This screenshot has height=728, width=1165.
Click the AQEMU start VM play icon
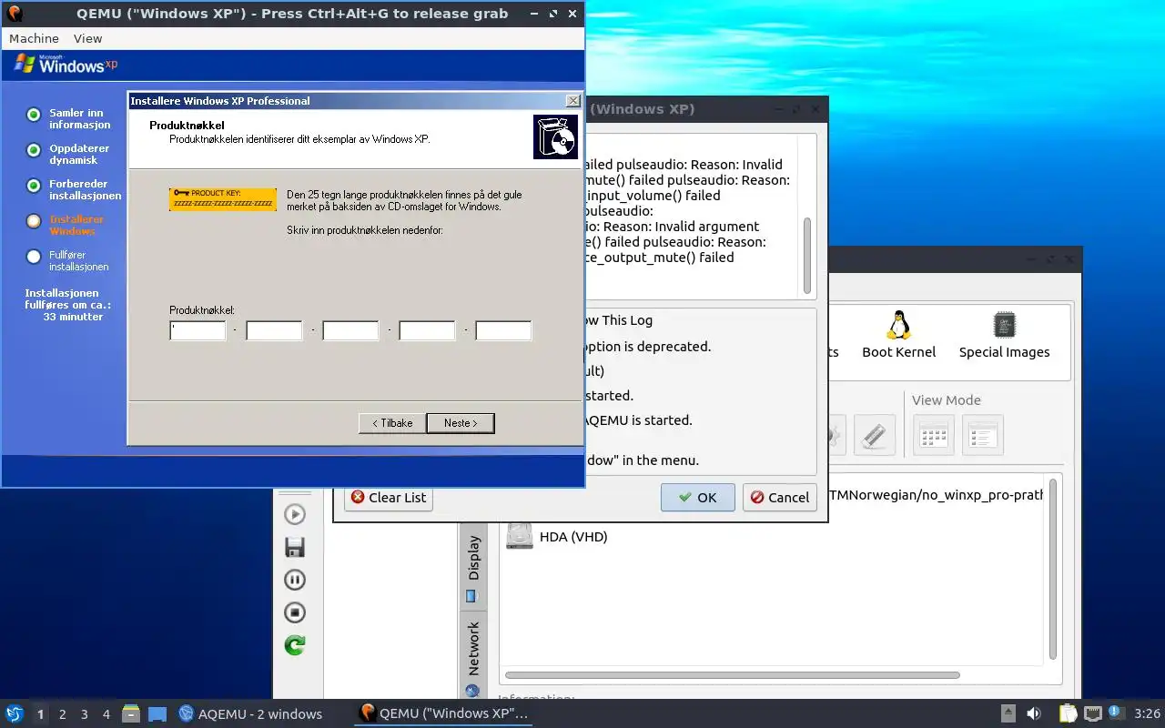(x=295, y=514)
